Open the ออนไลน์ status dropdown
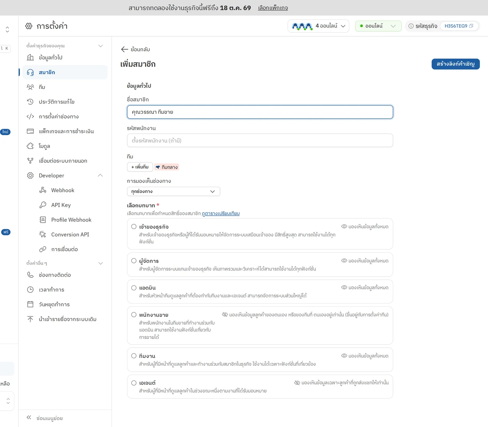488x427 pixels. point(378,26)
